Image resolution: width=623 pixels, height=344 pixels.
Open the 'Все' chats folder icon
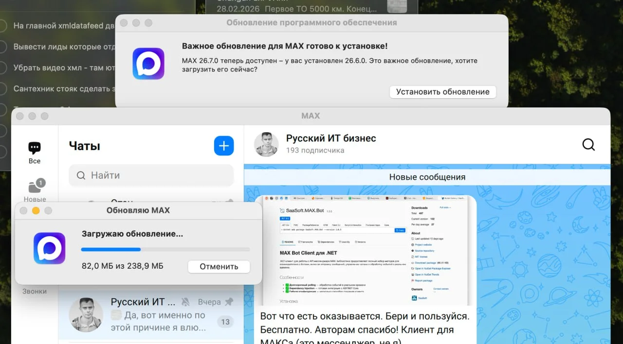click(35, 148)
